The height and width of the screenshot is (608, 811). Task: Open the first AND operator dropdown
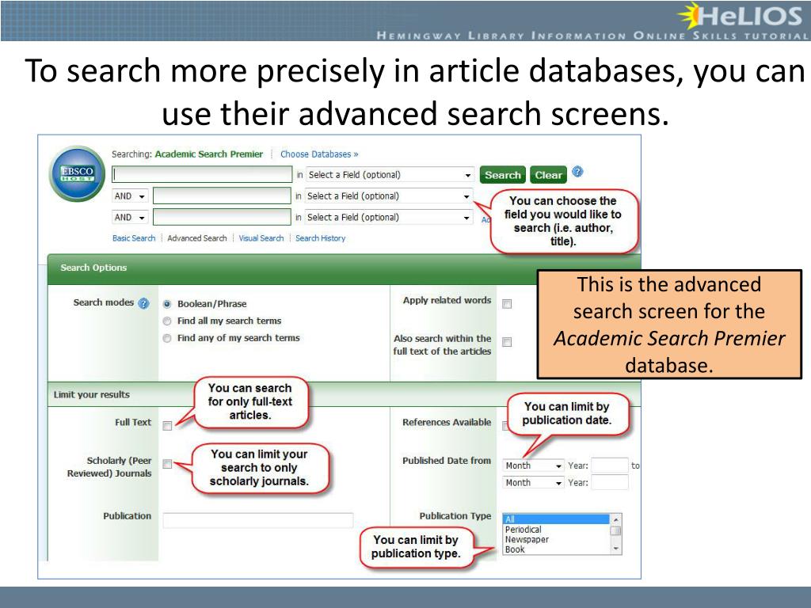131,196
